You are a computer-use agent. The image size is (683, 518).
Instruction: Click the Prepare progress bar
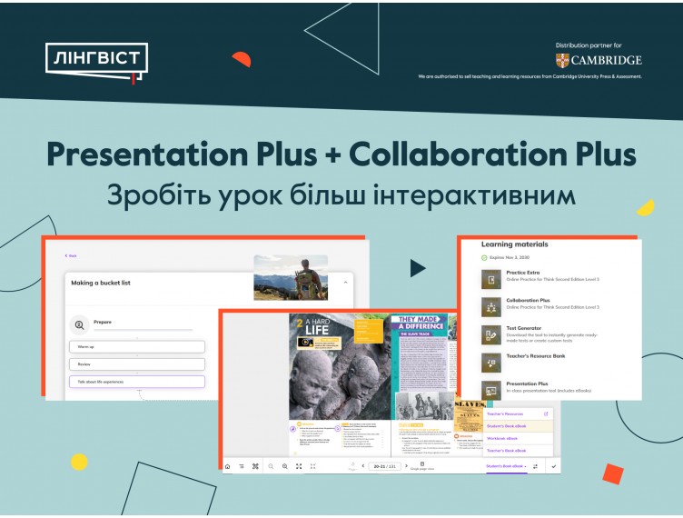pyautogui.click(x=144, y=330)
